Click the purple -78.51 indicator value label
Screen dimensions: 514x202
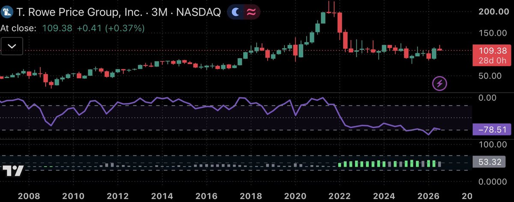(x=492, y=129)
